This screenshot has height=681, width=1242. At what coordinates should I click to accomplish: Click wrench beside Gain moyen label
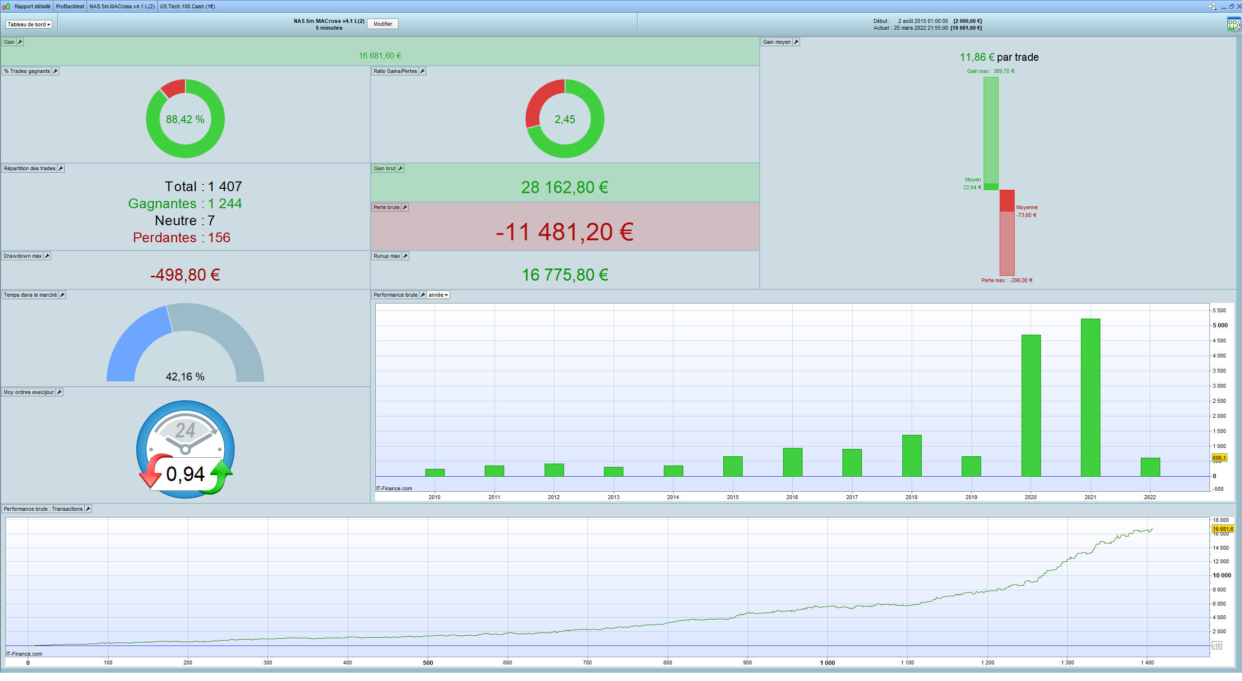[796, 42]
